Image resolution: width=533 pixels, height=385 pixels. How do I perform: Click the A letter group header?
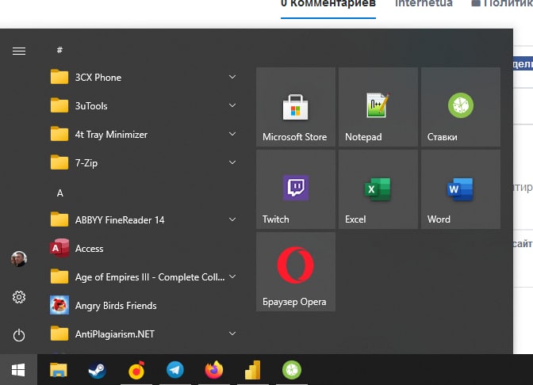tap(59, 193)
